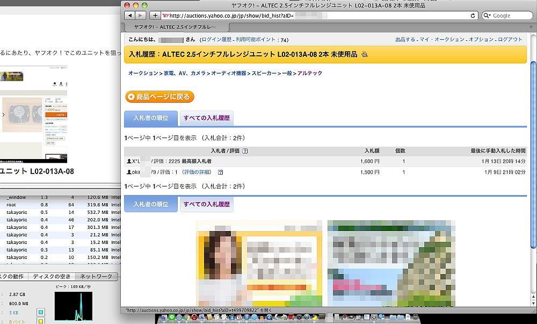Click the left advertisement image with woman
The width and height of the screenshot is (537, 324).
pos(259,263)
